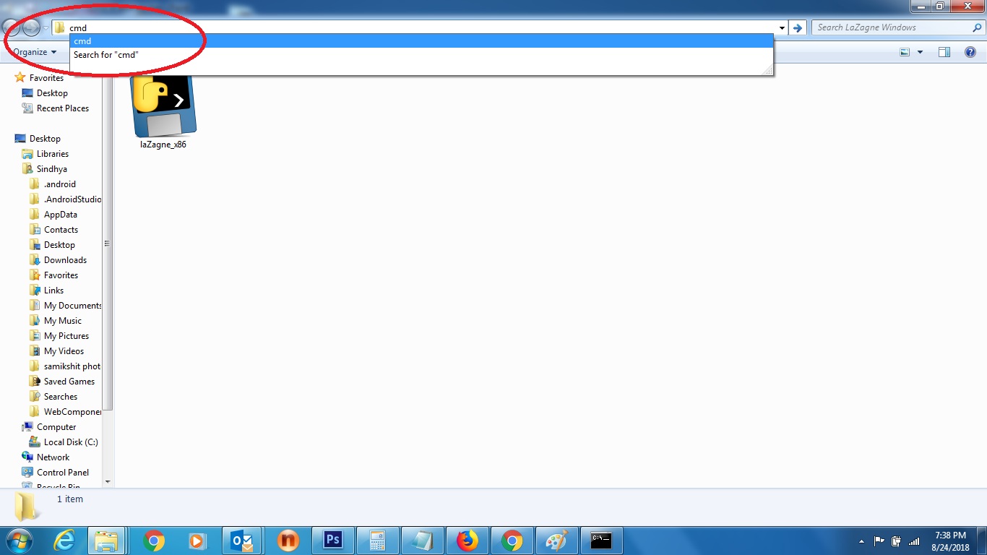Toggle the preview pane button
The image size is (987, 555).
[x=944, y=52]
